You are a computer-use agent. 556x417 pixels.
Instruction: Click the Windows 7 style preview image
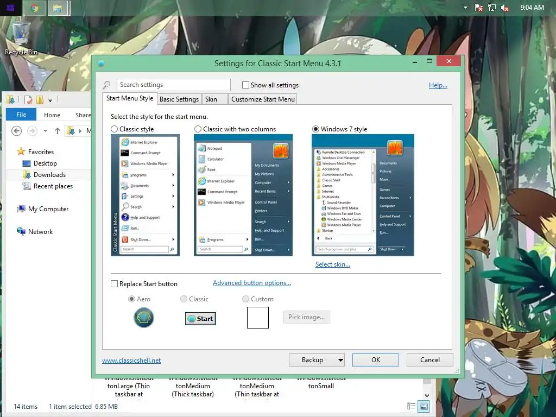[363, 195]
